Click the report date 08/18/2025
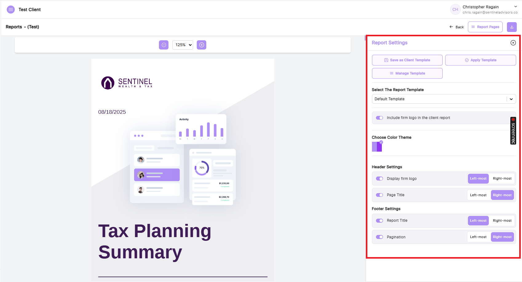The width and height of the screenshot is (522, 282). click(112, 112)
